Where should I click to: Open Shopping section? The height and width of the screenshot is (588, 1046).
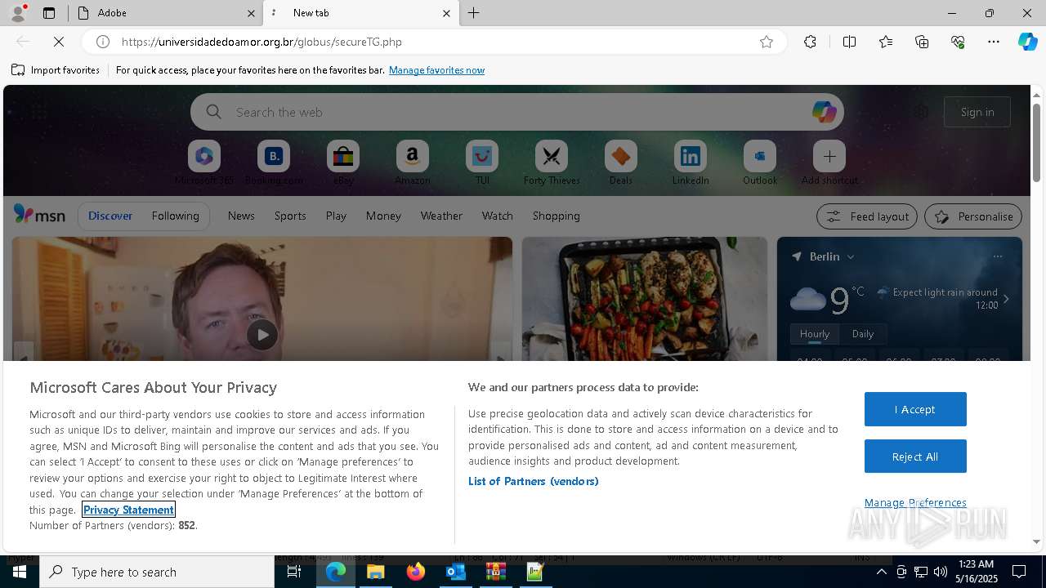[557, 216]
